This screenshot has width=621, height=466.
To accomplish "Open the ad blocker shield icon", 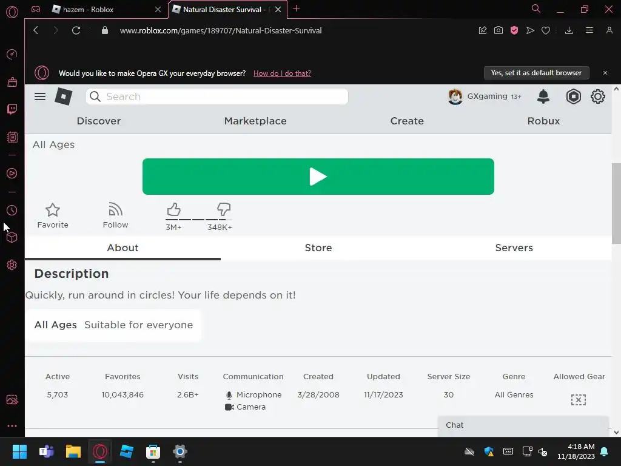I will pyautogui.click(x=514, y=30).
